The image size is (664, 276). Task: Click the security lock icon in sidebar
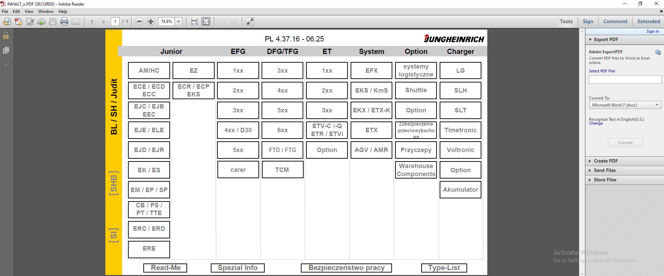click(6, 35)
